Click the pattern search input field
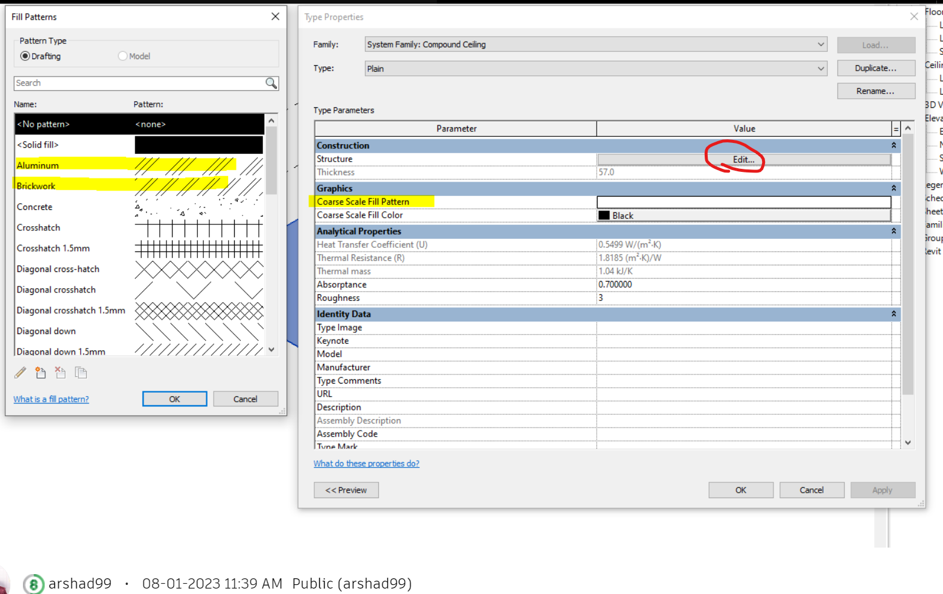The height and width of the screenshot is (594, 943). click(x=139, y=83)
